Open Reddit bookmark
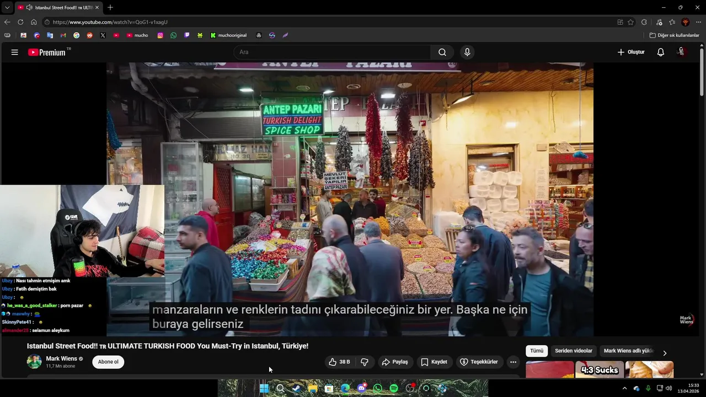The width and height of the screenshot is (706, 397). (x=89, y=35)
